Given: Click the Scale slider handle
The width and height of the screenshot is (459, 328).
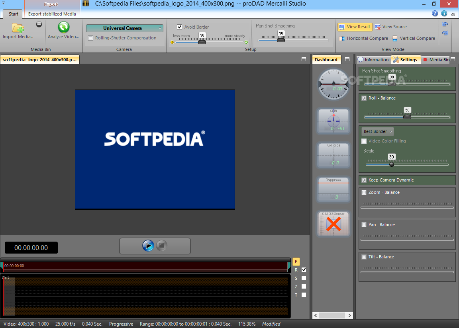Looking at the screenshot, I should [x=392, y=164].
